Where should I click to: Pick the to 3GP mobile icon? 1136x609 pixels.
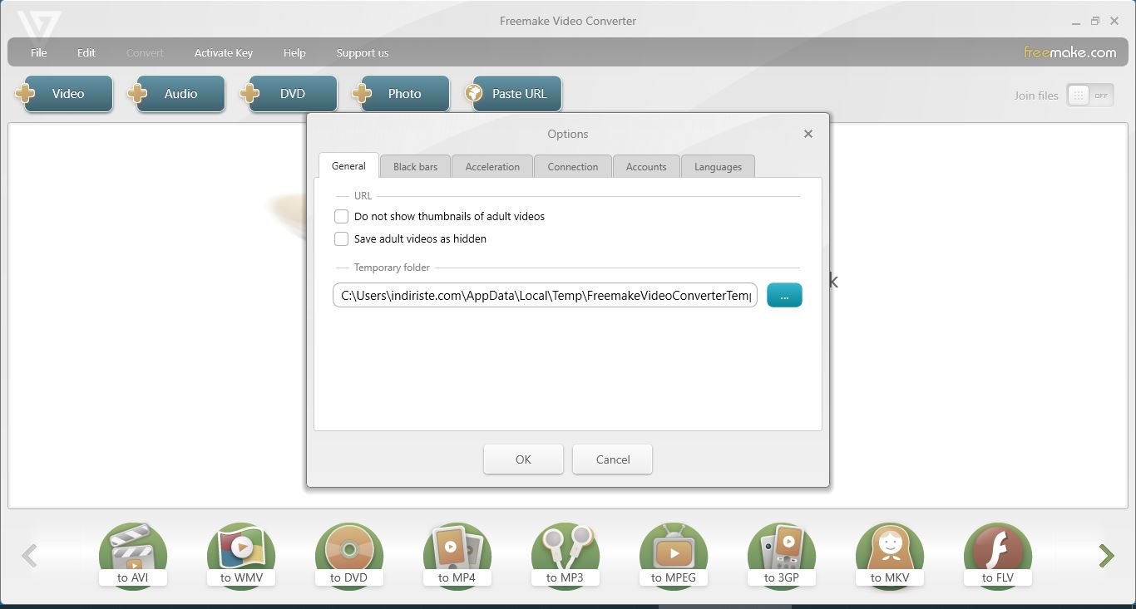coord(782,556)
